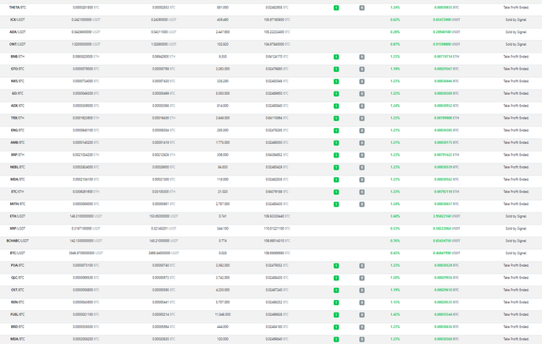This screenshot has height=344, width=542.
Task: Select the TRX/ETH pair name
Action: [17, 118]
